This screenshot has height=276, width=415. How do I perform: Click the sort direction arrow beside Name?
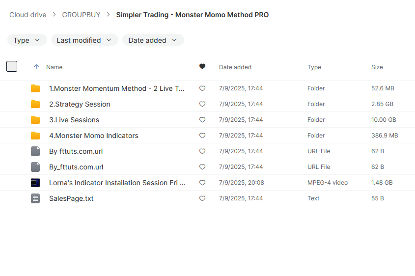36,67
